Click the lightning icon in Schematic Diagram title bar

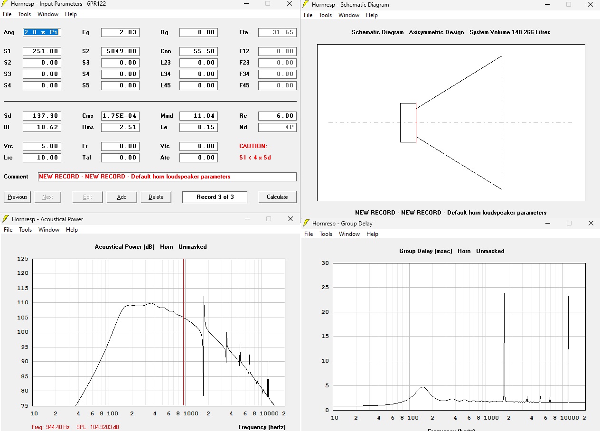[306, 4]
